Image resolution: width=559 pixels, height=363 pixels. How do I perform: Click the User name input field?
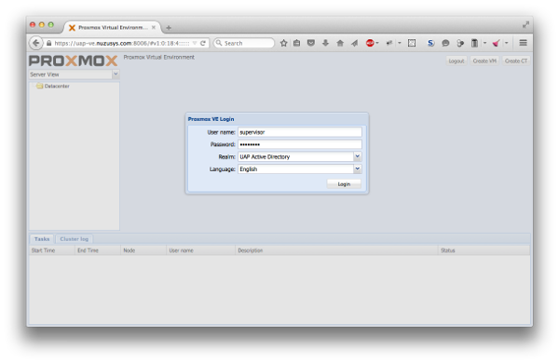click(300, 132)
